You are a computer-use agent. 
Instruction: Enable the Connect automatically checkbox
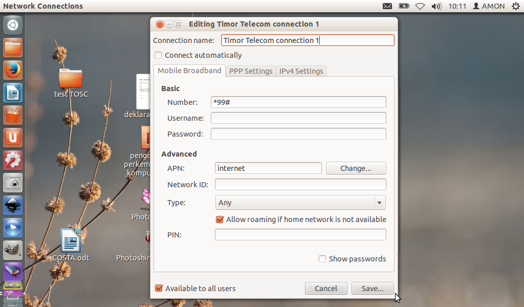click(158, 55)
